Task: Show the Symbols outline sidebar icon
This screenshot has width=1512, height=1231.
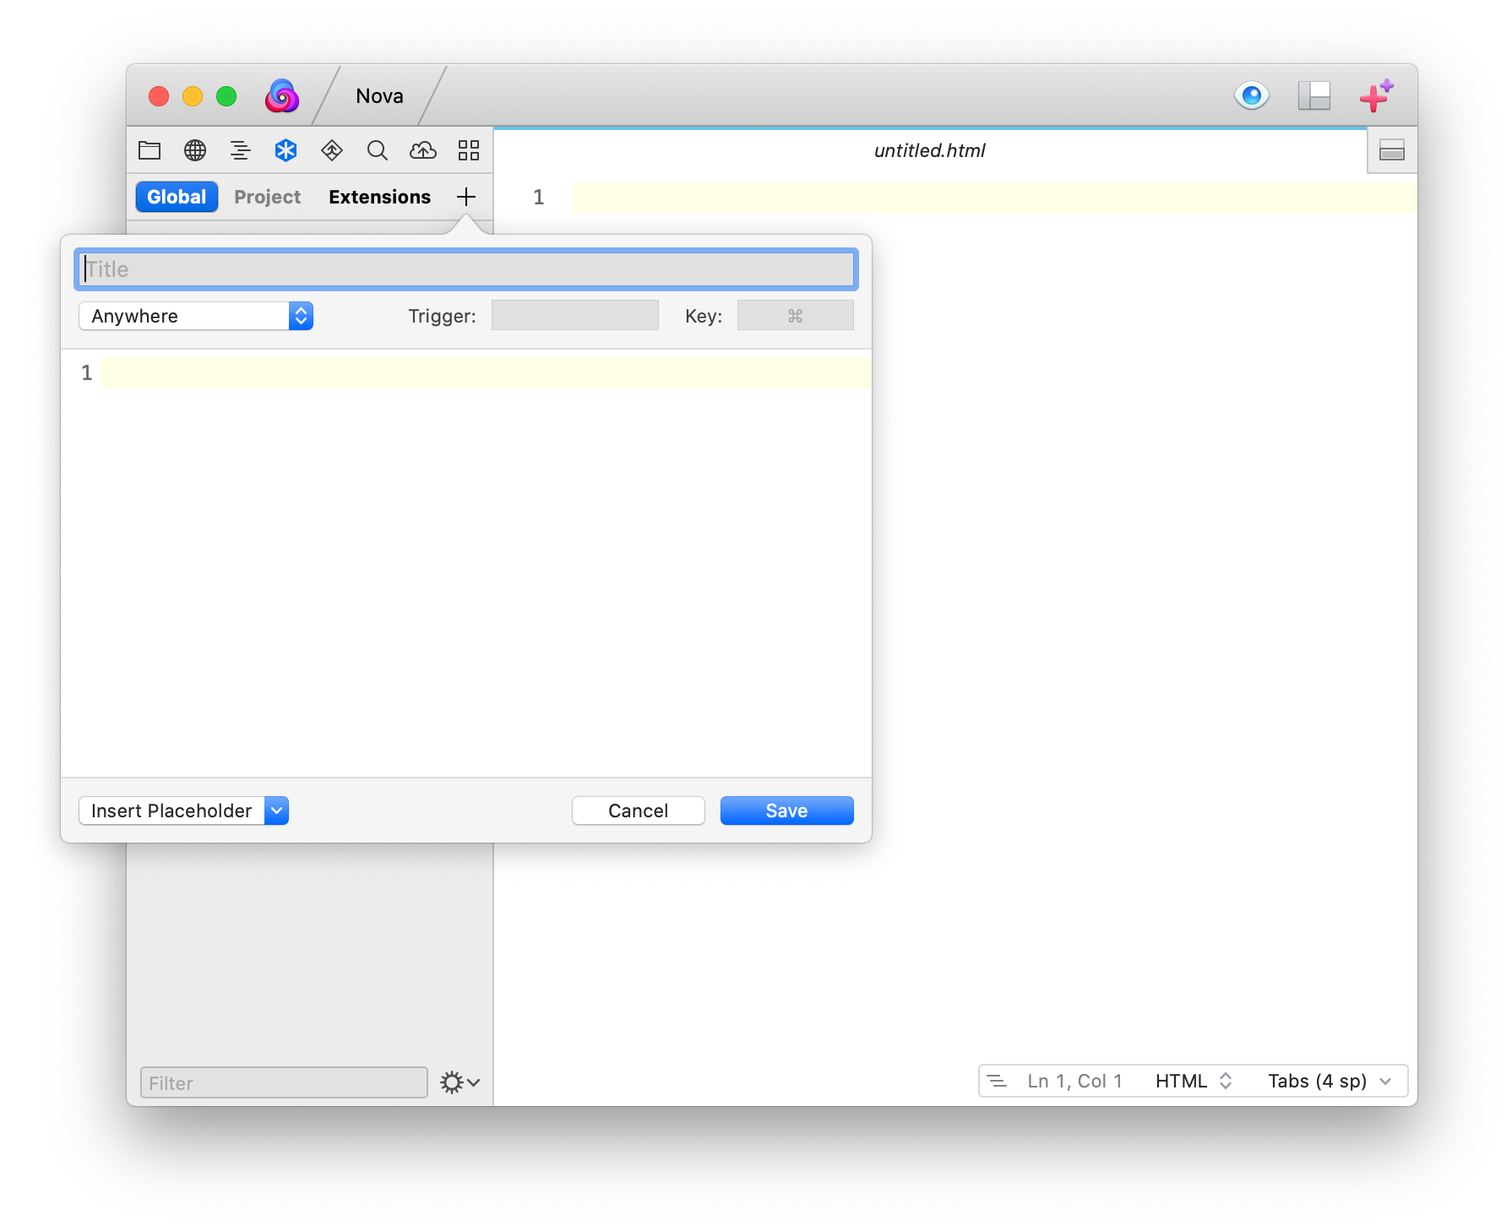Action: click(241, 150)
